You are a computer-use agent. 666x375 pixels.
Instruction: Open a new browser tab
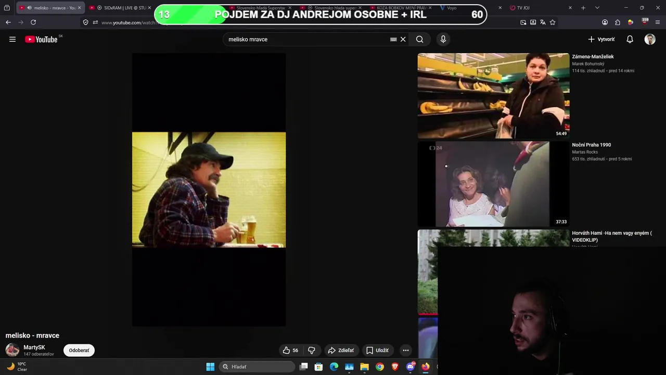583,8
